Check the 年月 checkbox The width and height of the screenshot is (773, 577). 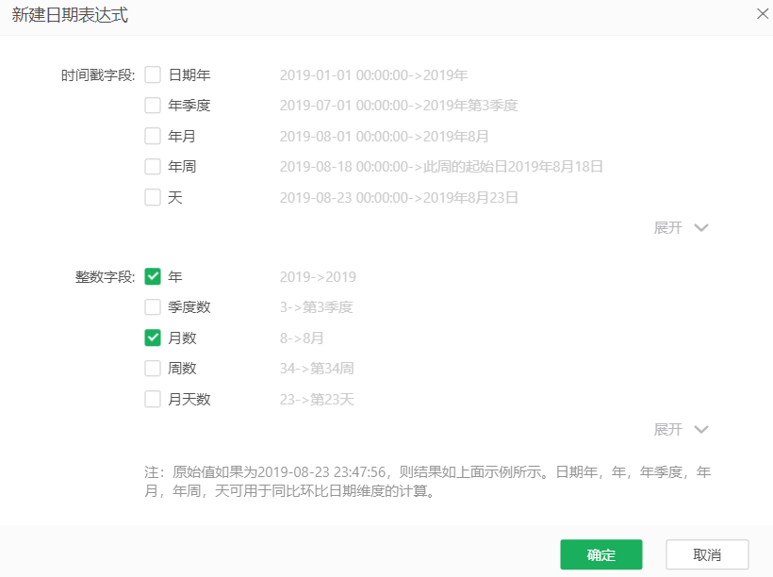click(x=153, y=137)
